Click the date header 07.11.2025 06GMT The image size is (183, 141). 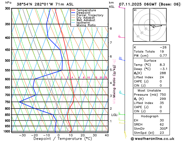[138, 4]
